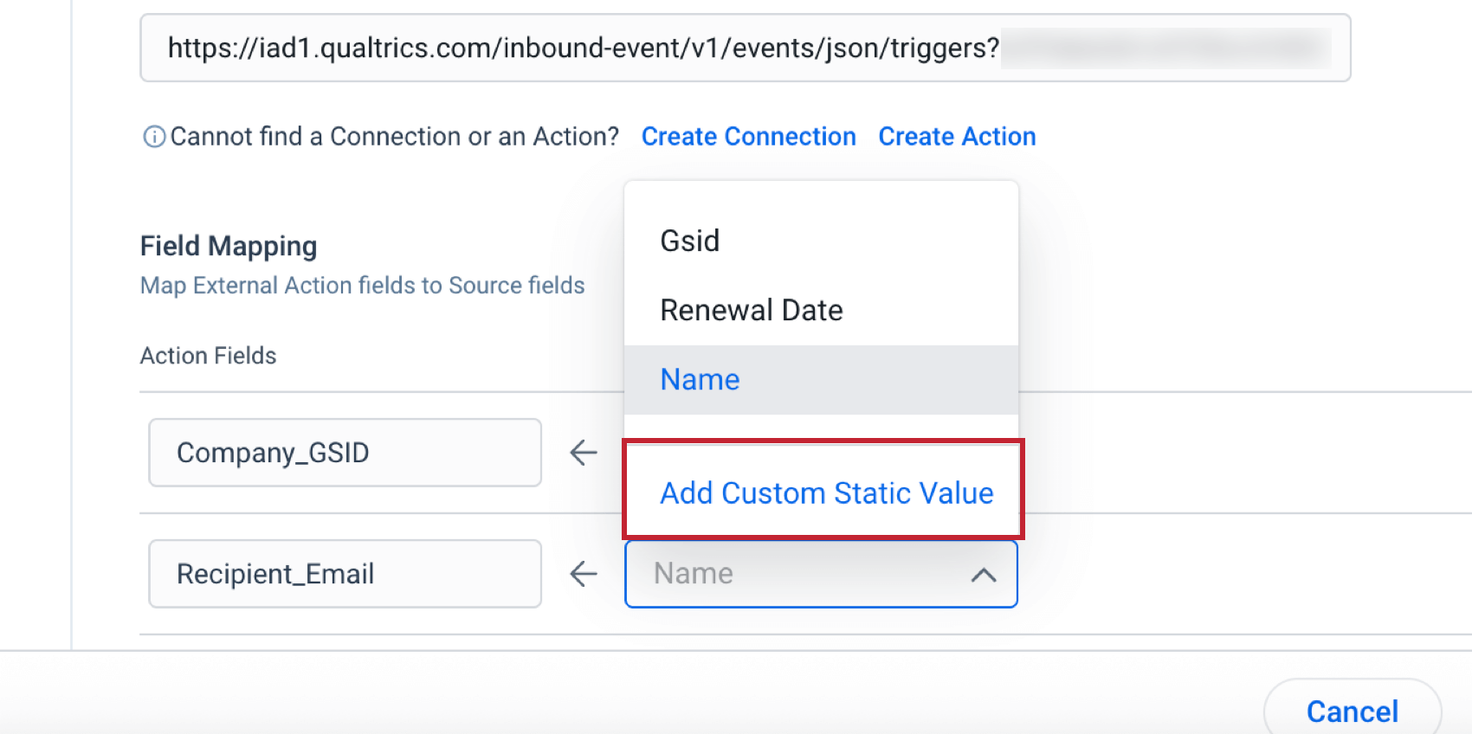Click the Field Mapping heading
The width and height of the screenshot is (1472, 734).
click(x=229, y=246)
